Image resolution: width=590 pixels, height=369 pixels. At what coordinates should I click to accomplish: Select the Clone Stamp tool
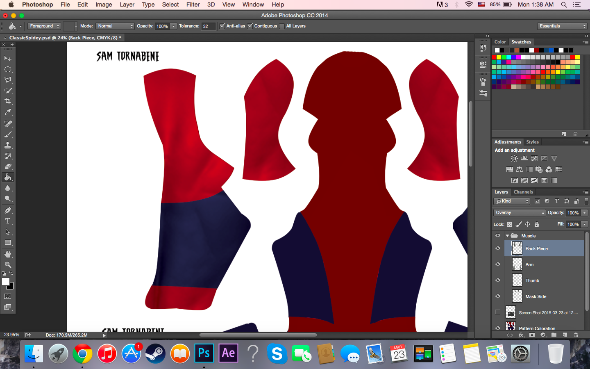pyautogui.click(x=8, y=145)
